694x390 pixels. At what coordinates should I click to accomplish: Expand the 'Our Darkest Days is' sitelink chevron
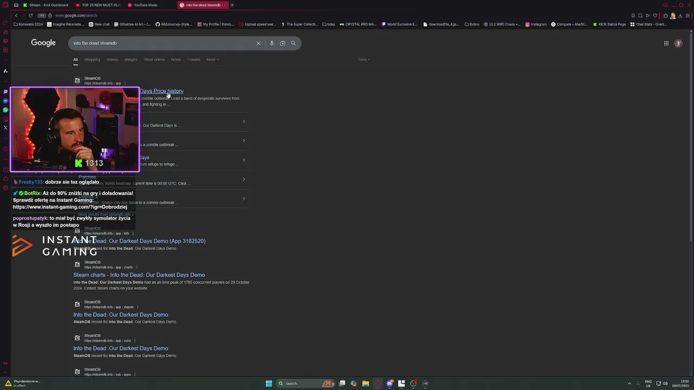coord(243,121)
